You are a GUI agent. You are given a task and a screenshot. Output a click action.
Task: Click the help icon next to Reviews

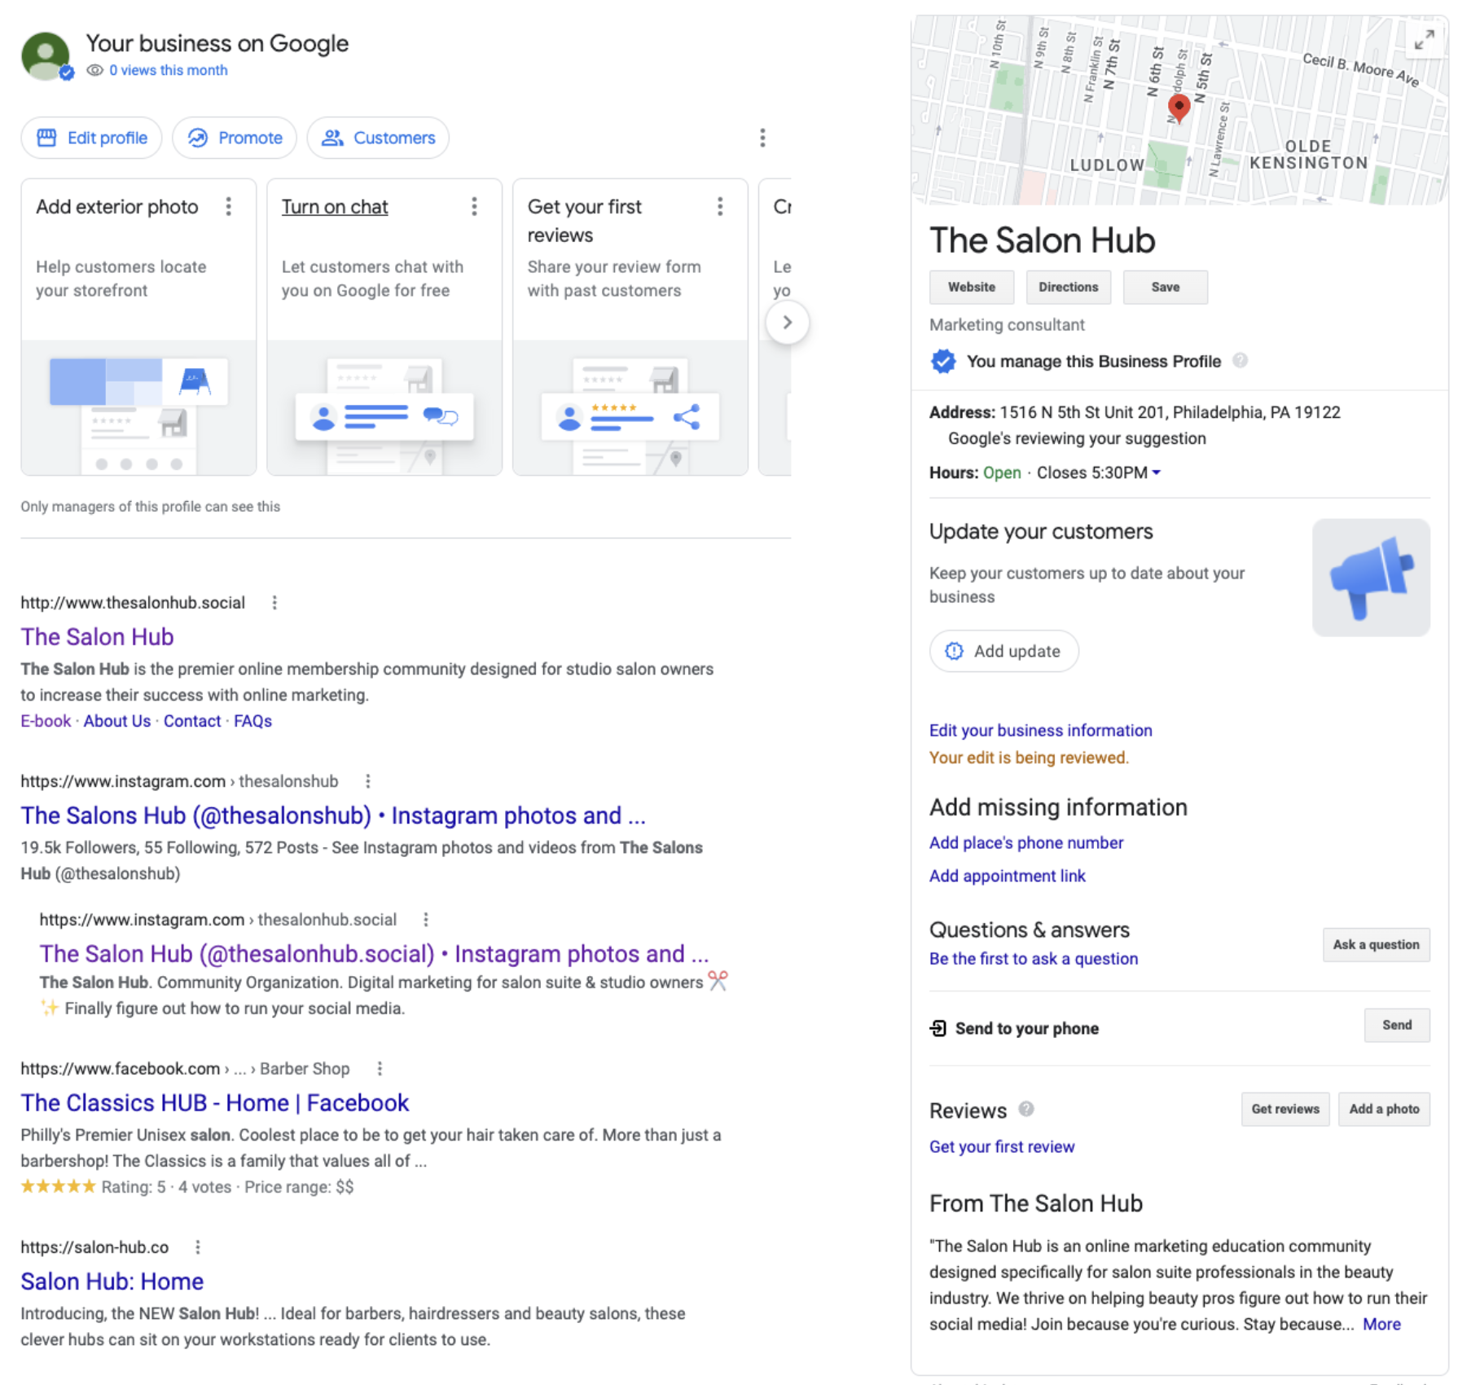click(1026, 1109)
